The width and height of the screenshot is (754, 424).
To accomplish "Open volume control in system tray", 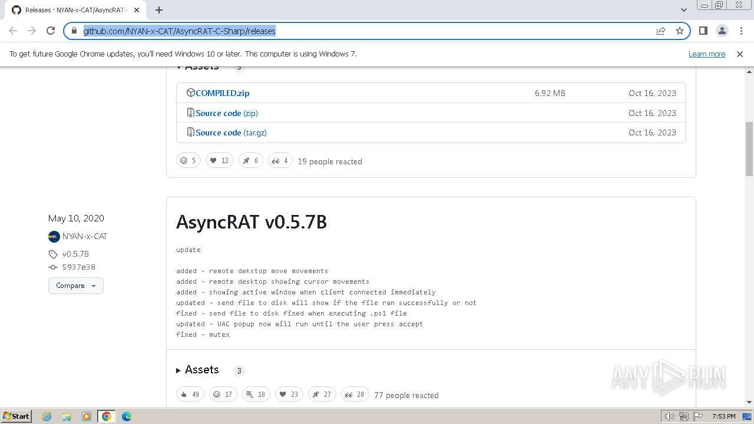I will [670, 416].
